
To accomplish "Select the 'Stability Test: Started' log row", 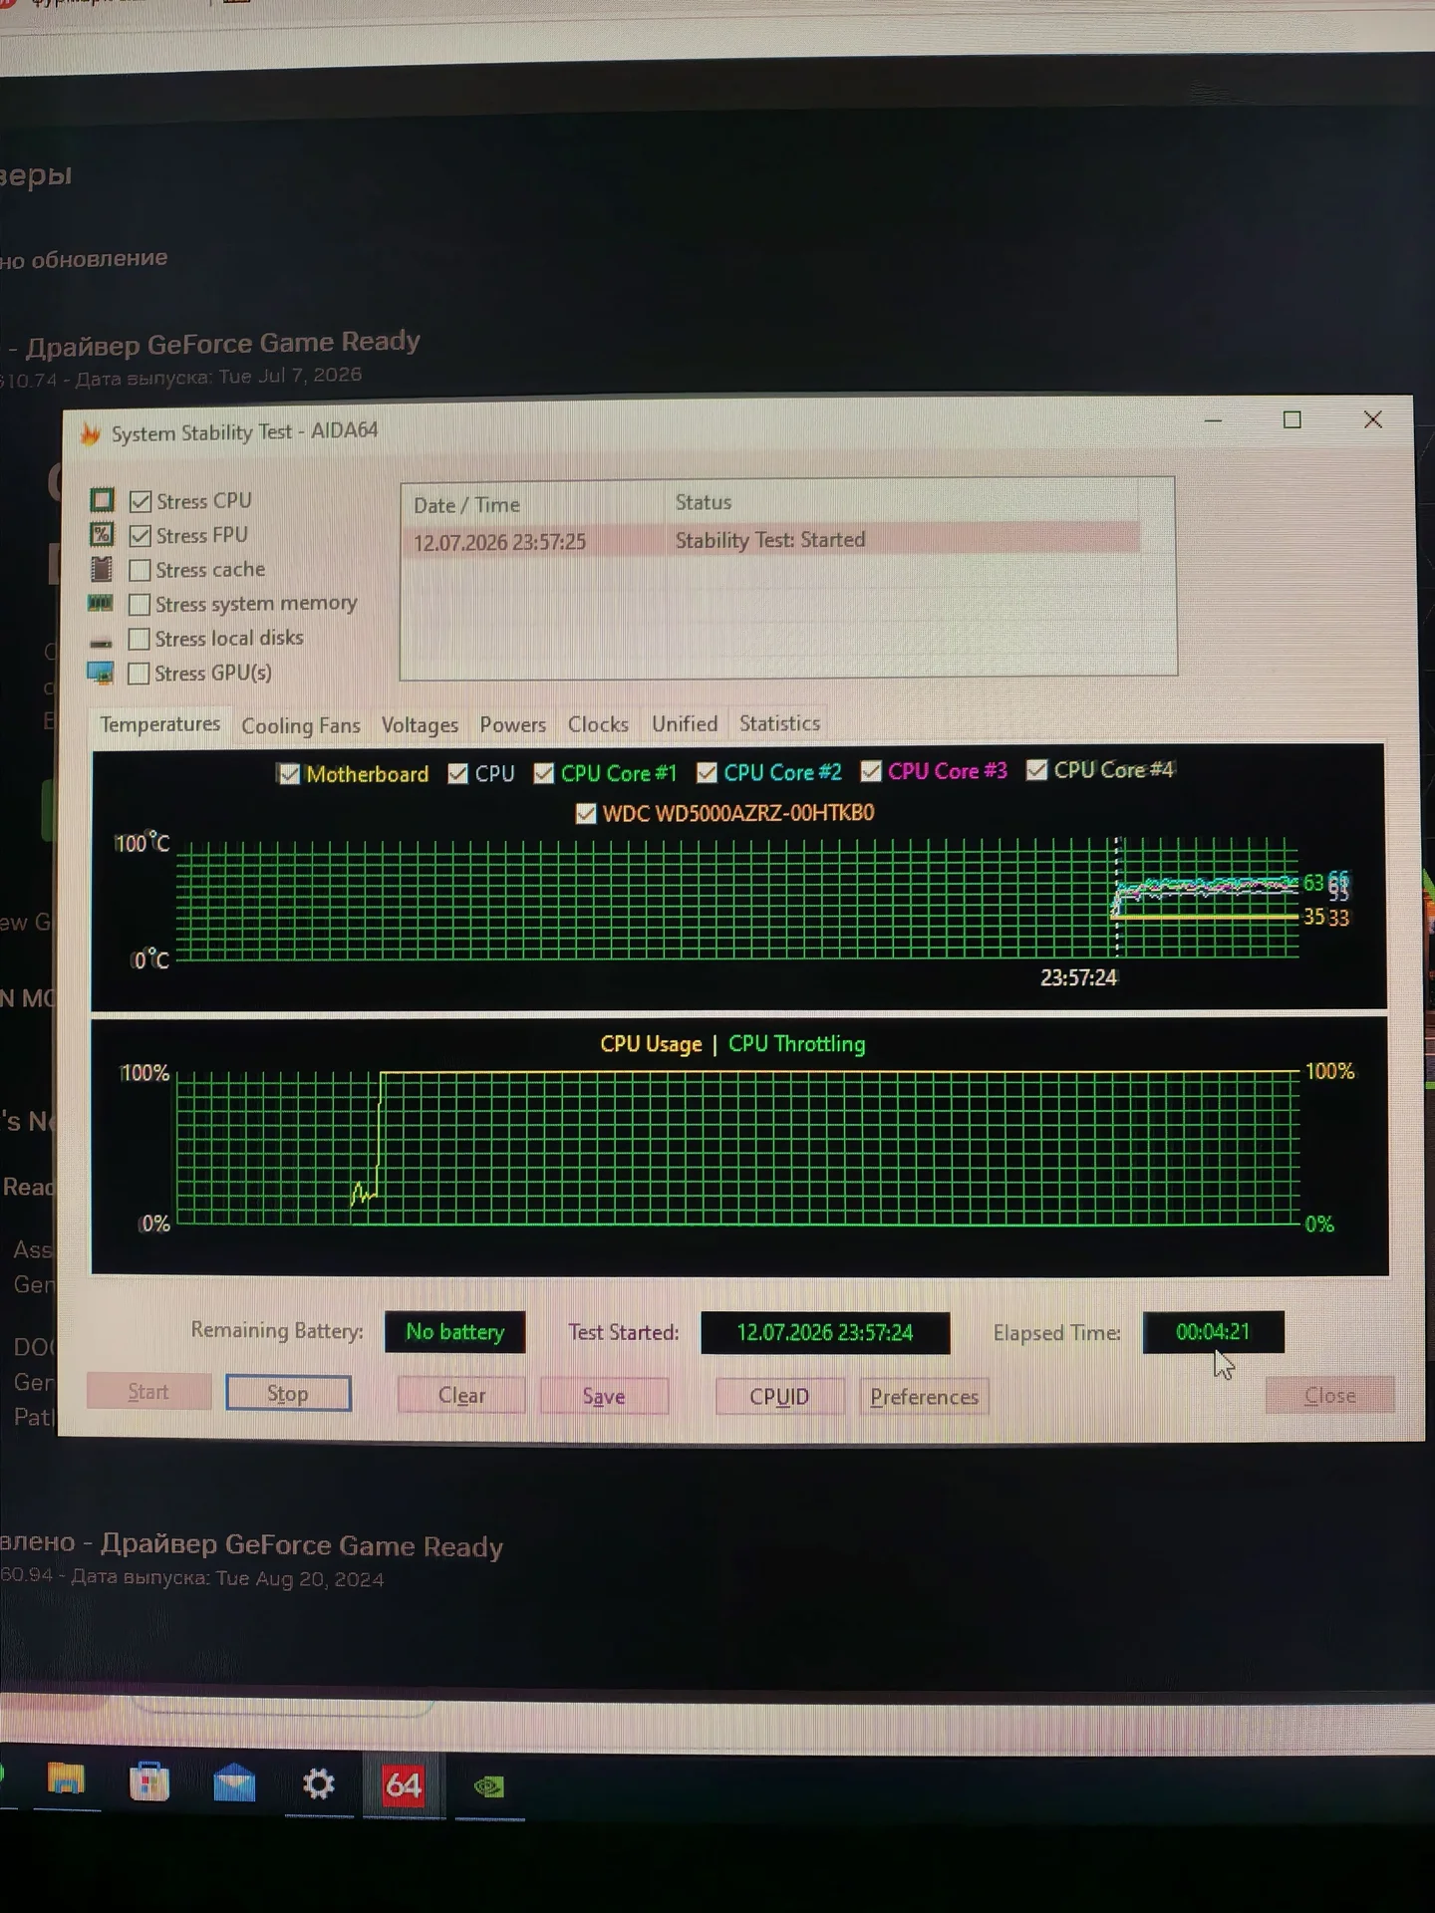I will (x=772, y=540).
